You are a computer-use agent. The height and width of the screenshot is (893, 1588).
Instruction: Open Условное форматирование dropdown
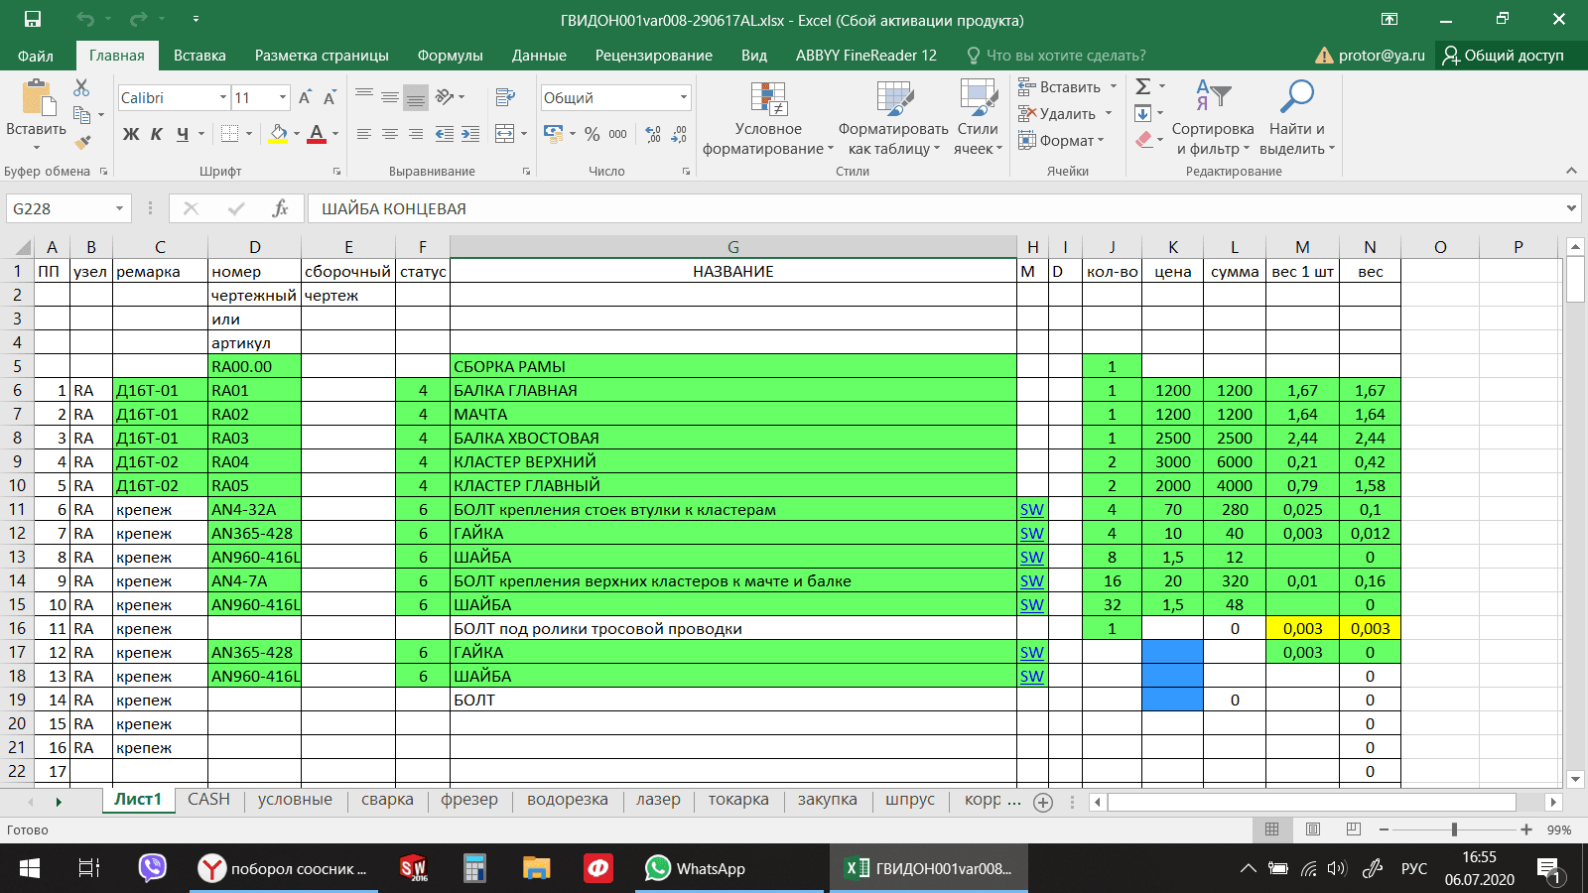(767, 118)
